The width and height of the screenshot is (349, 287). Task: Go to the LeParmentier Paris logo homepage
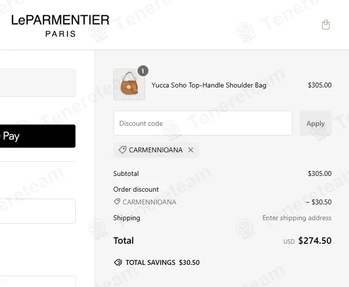click(60, 26)
